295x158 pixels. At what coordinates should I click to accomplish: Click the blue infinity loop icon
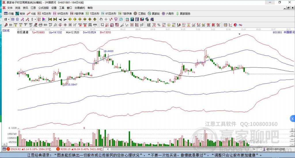click(241, 25)
